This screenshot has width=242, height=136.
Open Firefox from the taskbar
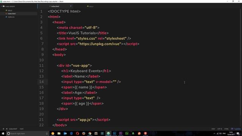(84, 133)
